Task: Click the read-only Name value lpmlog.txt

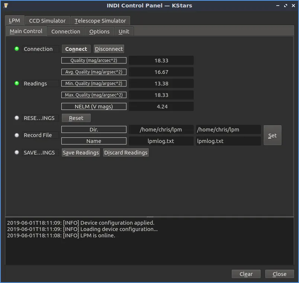Action: (161, 141)
